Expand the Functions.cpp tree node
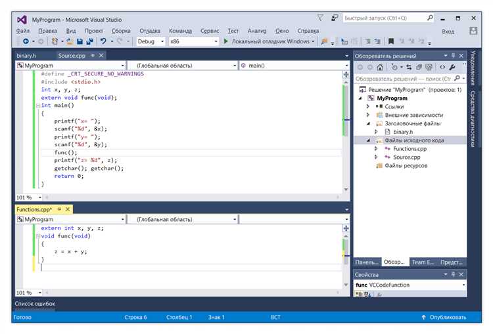Image resolution: width=493 pixels, height=334 pixels. tap(376, 149)
